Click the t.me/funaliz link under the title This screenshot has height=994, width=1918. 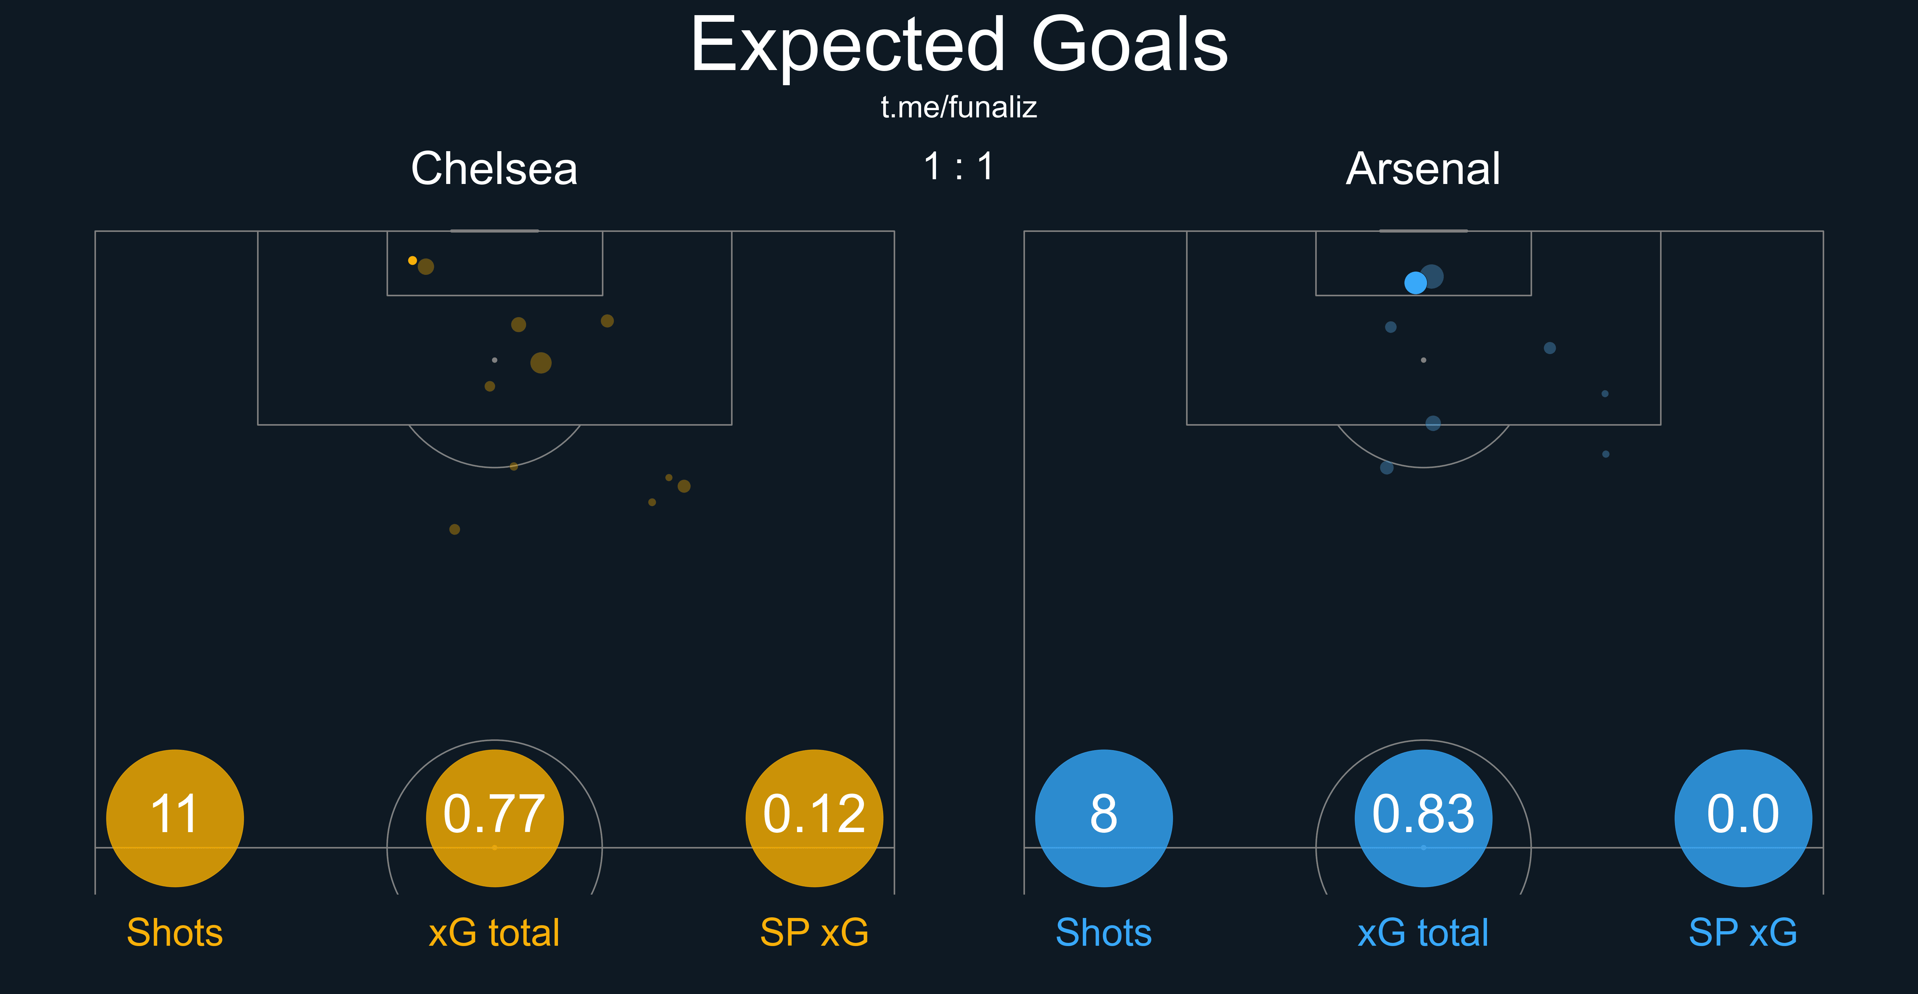[x=958, y=108]
